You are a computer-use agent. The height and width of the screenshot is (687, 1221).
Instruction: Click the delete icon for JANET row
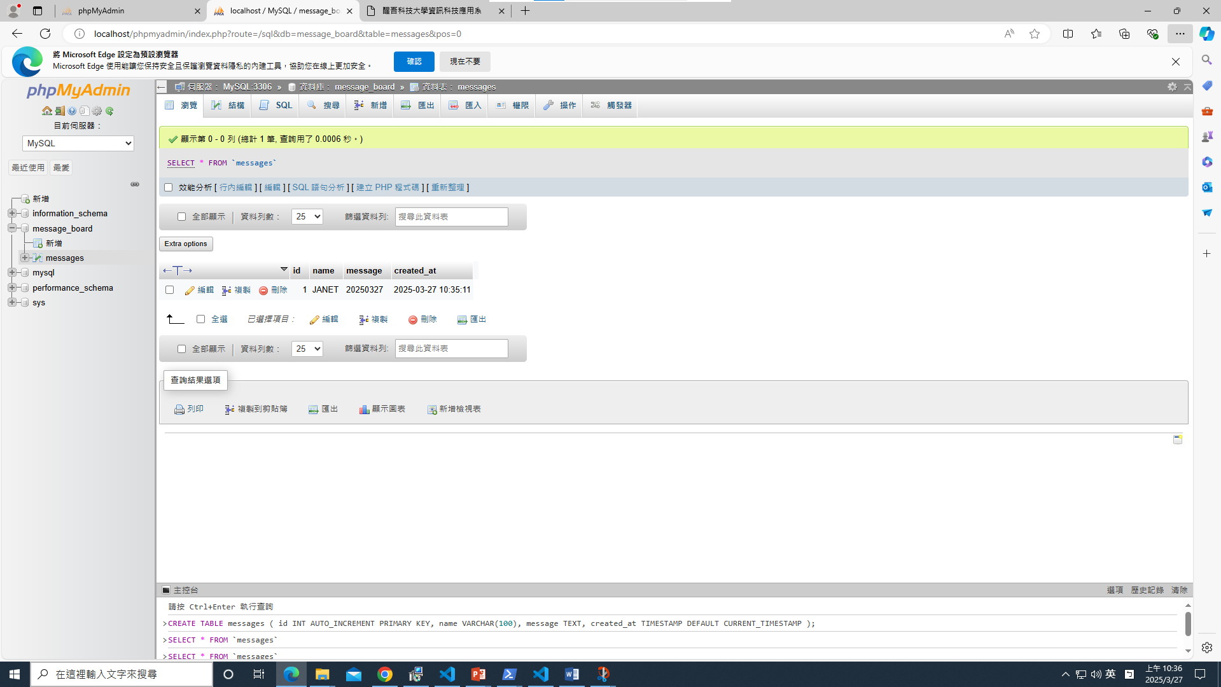[263, 290]
